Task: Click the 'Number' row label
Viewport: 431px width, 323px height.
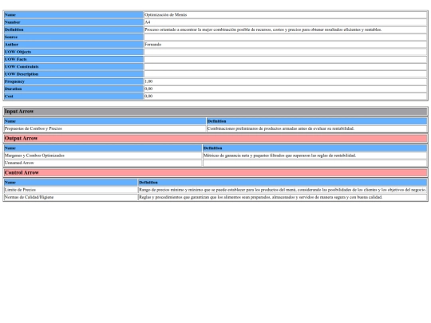Action: [x=12, y=22]
